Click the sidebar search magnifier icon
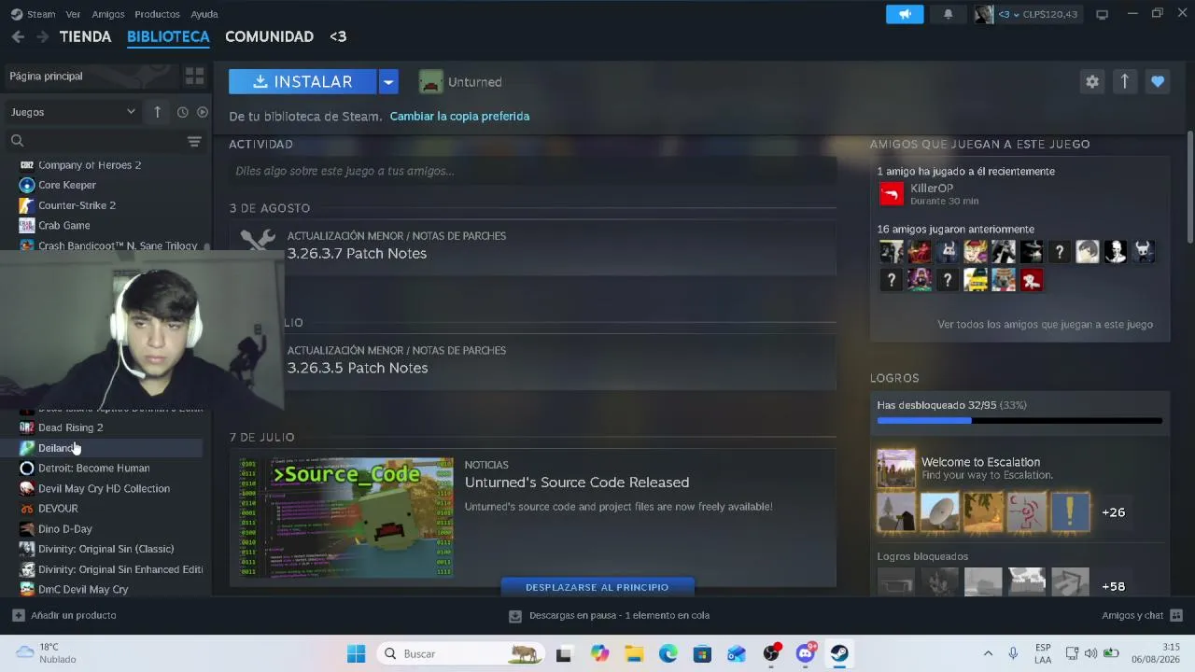Viewport: 1195px width, 672px height. tap(18, 141)
